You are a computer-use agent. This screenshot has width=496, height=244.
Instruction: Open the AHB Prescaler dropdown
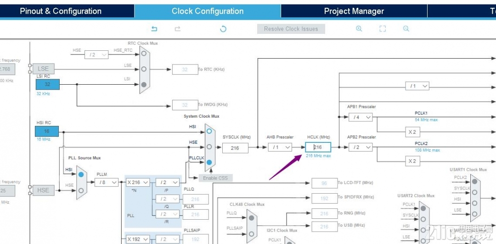point(280,147)
